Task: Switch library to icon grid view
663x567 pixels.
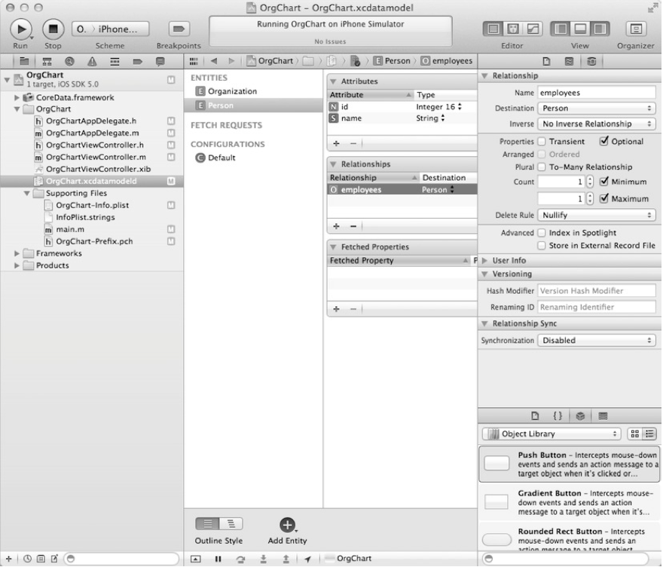Action: (634, 434)
